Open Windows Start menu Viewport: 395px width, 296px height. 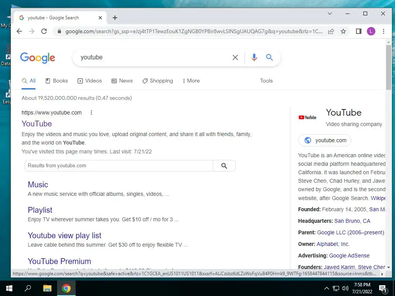pos(9,288)
